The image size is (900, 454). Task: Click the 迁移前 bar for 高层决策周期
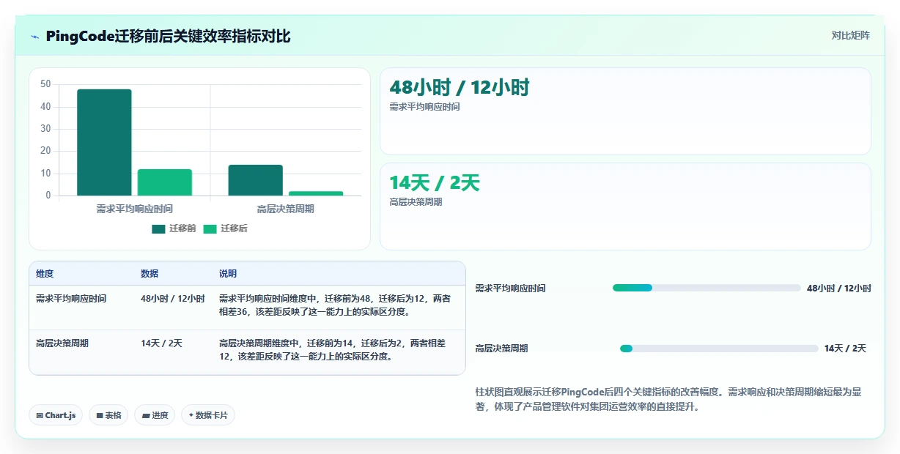[255, 181]
